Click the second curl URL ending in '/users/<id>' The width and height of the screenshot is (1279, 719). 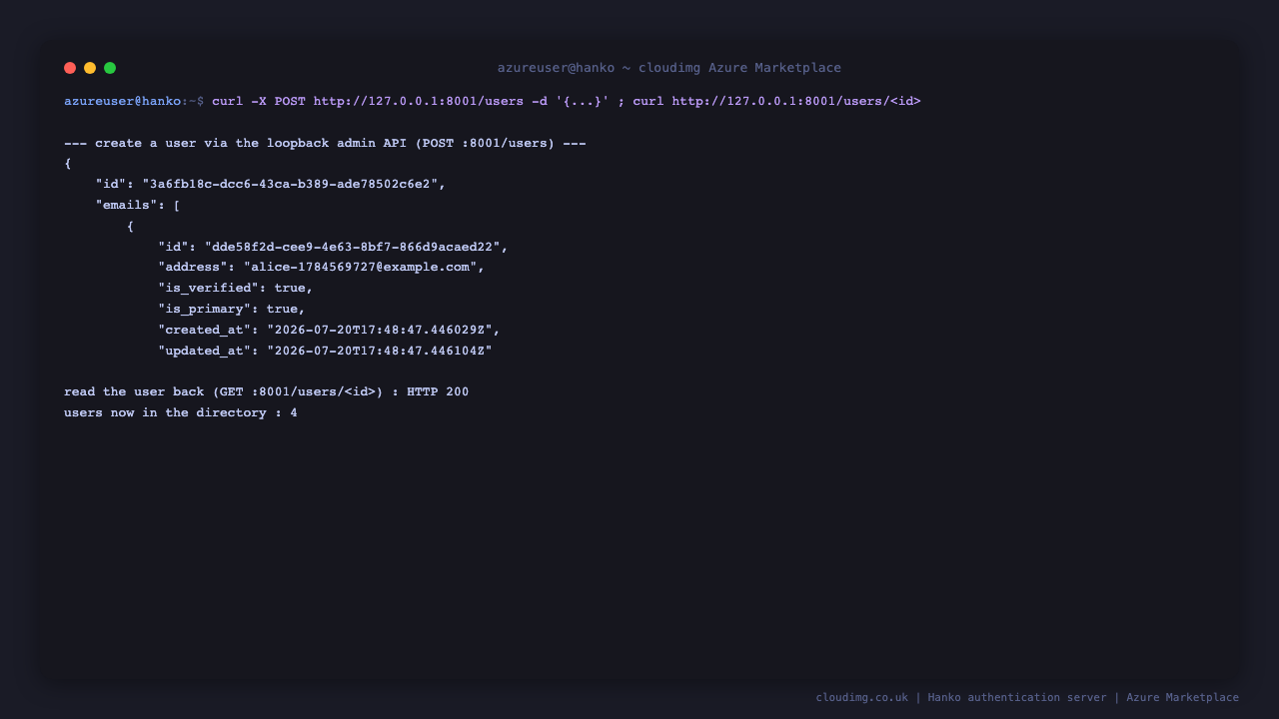click(796, 101)
